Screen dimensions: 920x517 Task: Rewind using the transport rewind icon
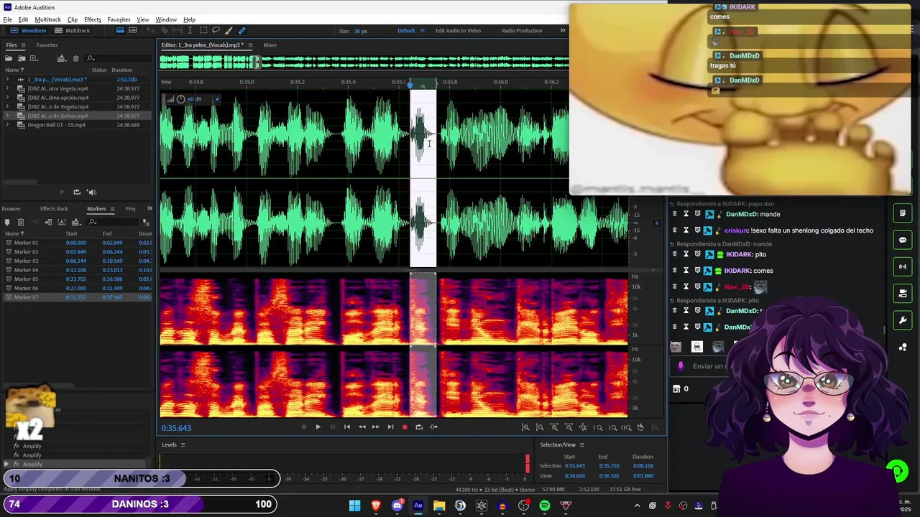click(362, 427)
